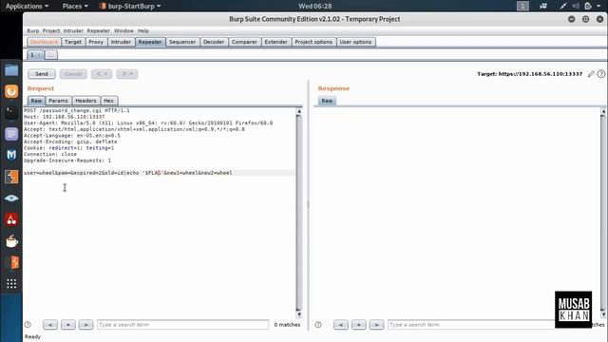Launch the Cherrytree dock icon
608x342 pixels.
(x=11, y=219)
